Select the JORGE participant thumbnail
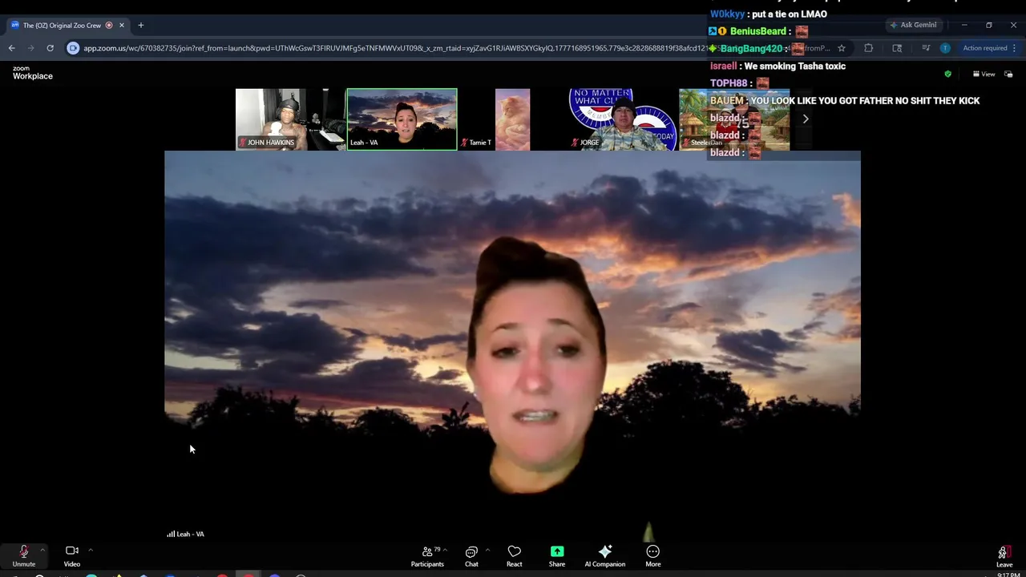 623,119
